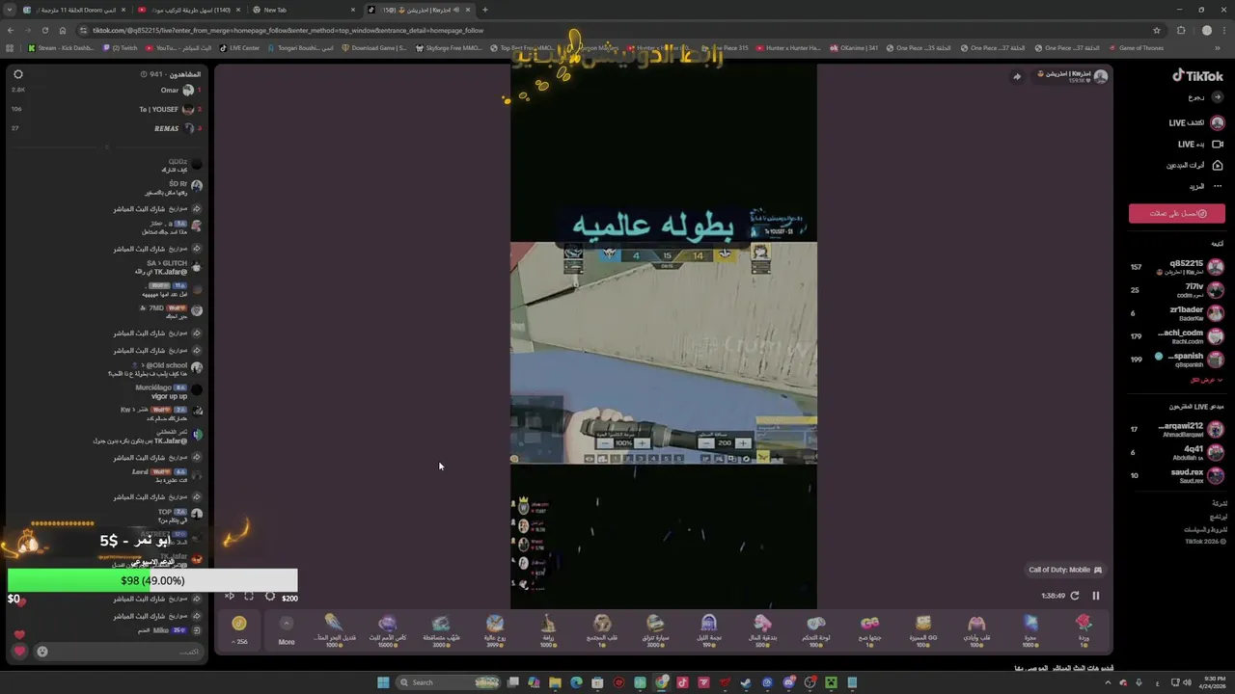Open coin balance 256
The image size is (1235, 694).
click(x=239, y=629)
